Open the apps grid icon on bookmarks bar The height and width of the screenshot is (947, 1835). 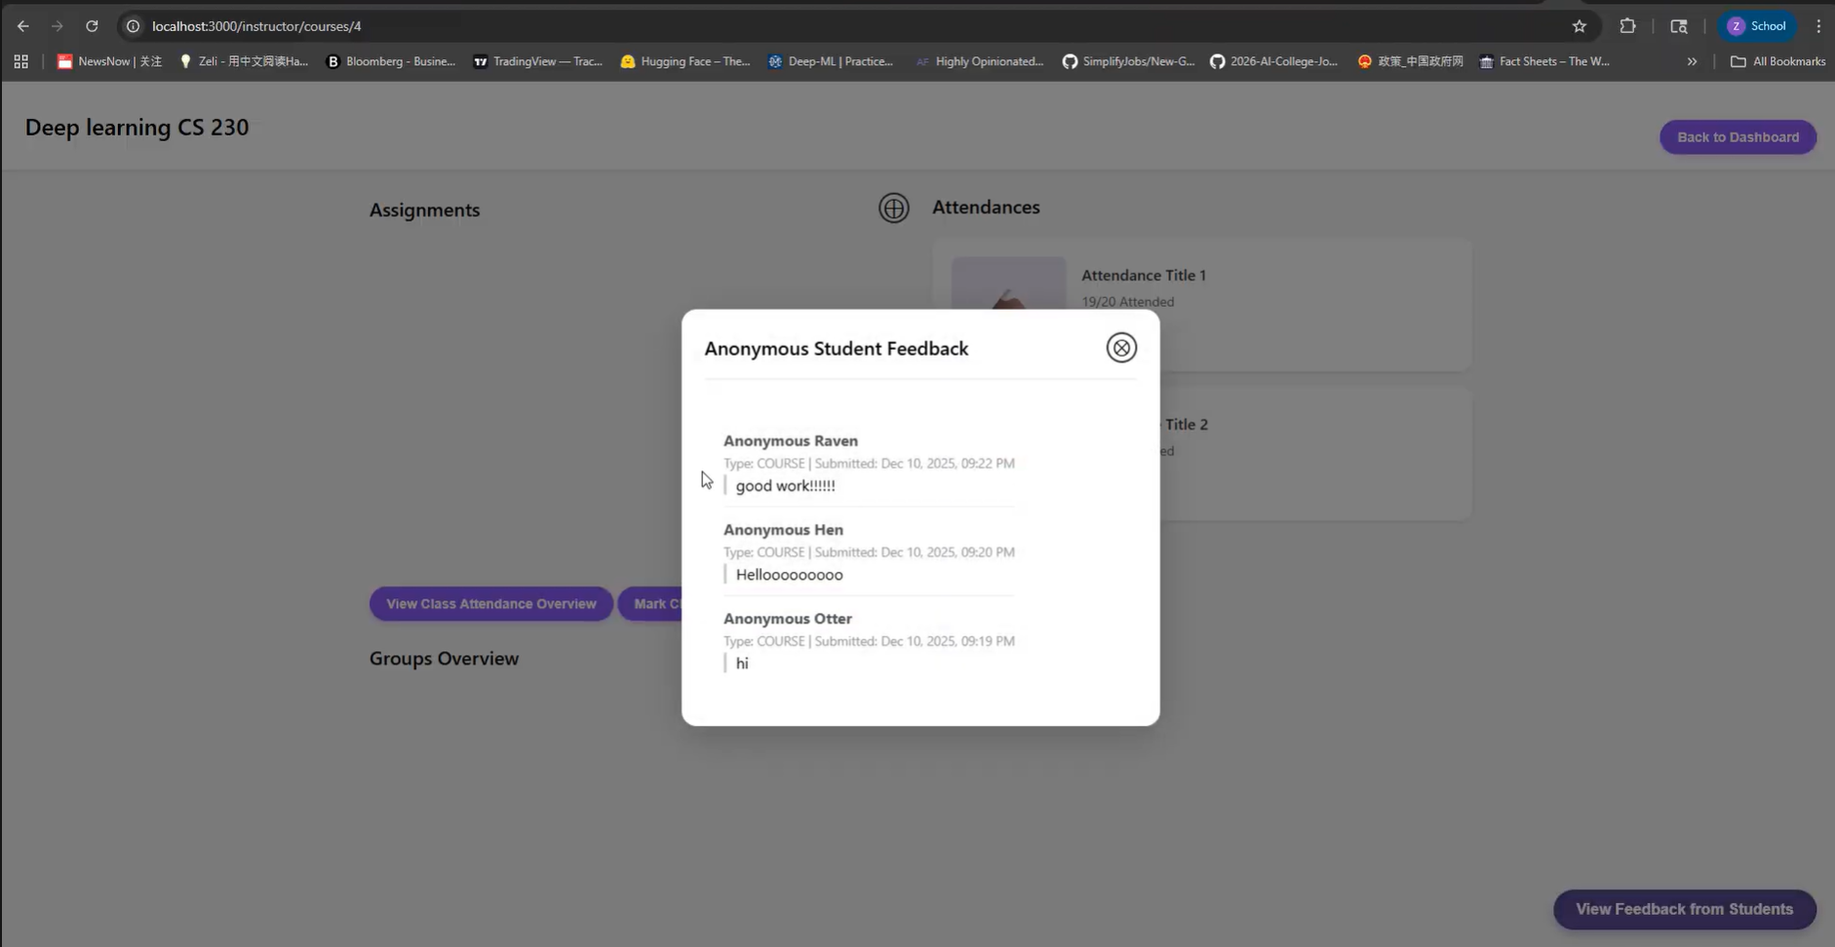click(20, 61)
